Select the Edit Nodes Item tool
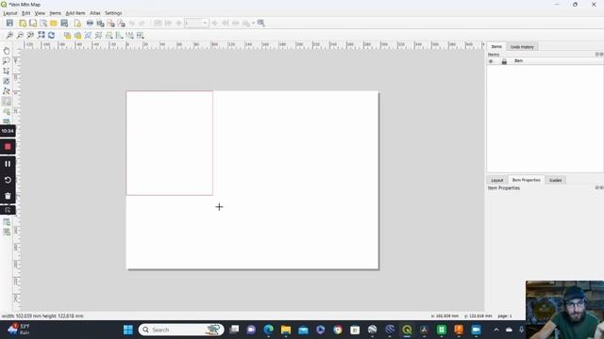604x339 pixels. (x=7, y=91)
